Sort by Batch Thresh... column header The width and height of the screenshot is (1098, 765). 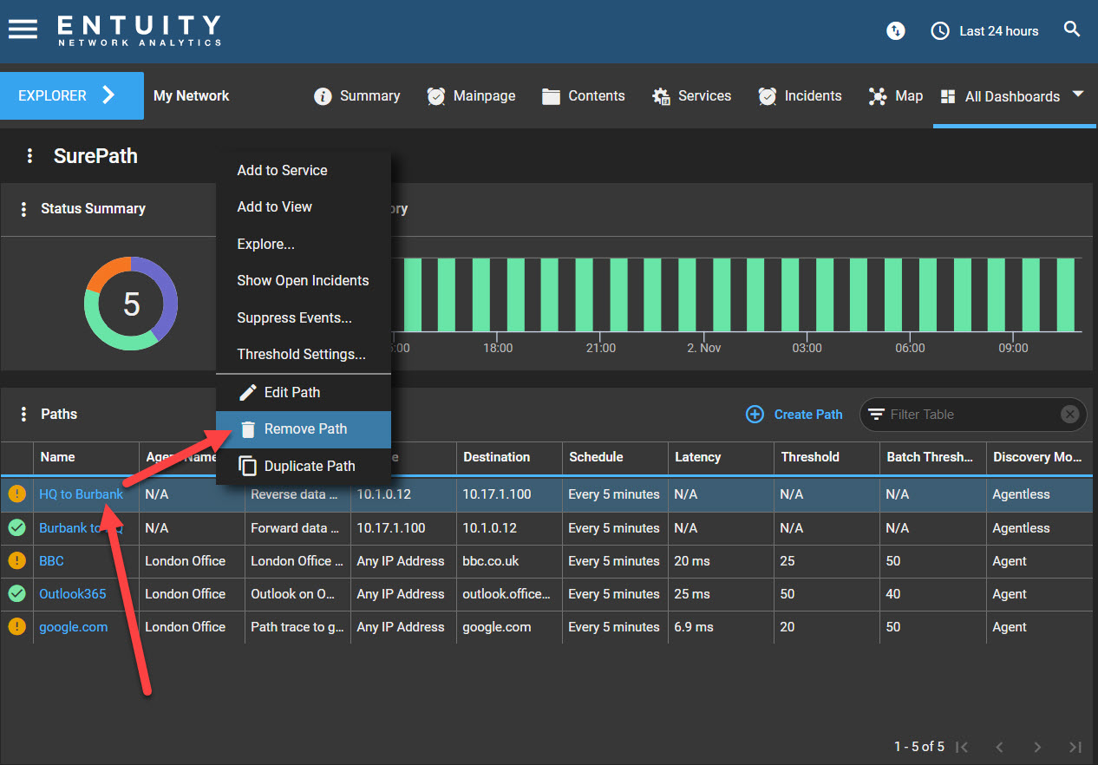[x=932, y=457]
